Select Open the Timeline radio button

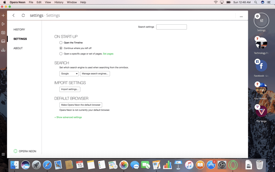coord(60,43)
